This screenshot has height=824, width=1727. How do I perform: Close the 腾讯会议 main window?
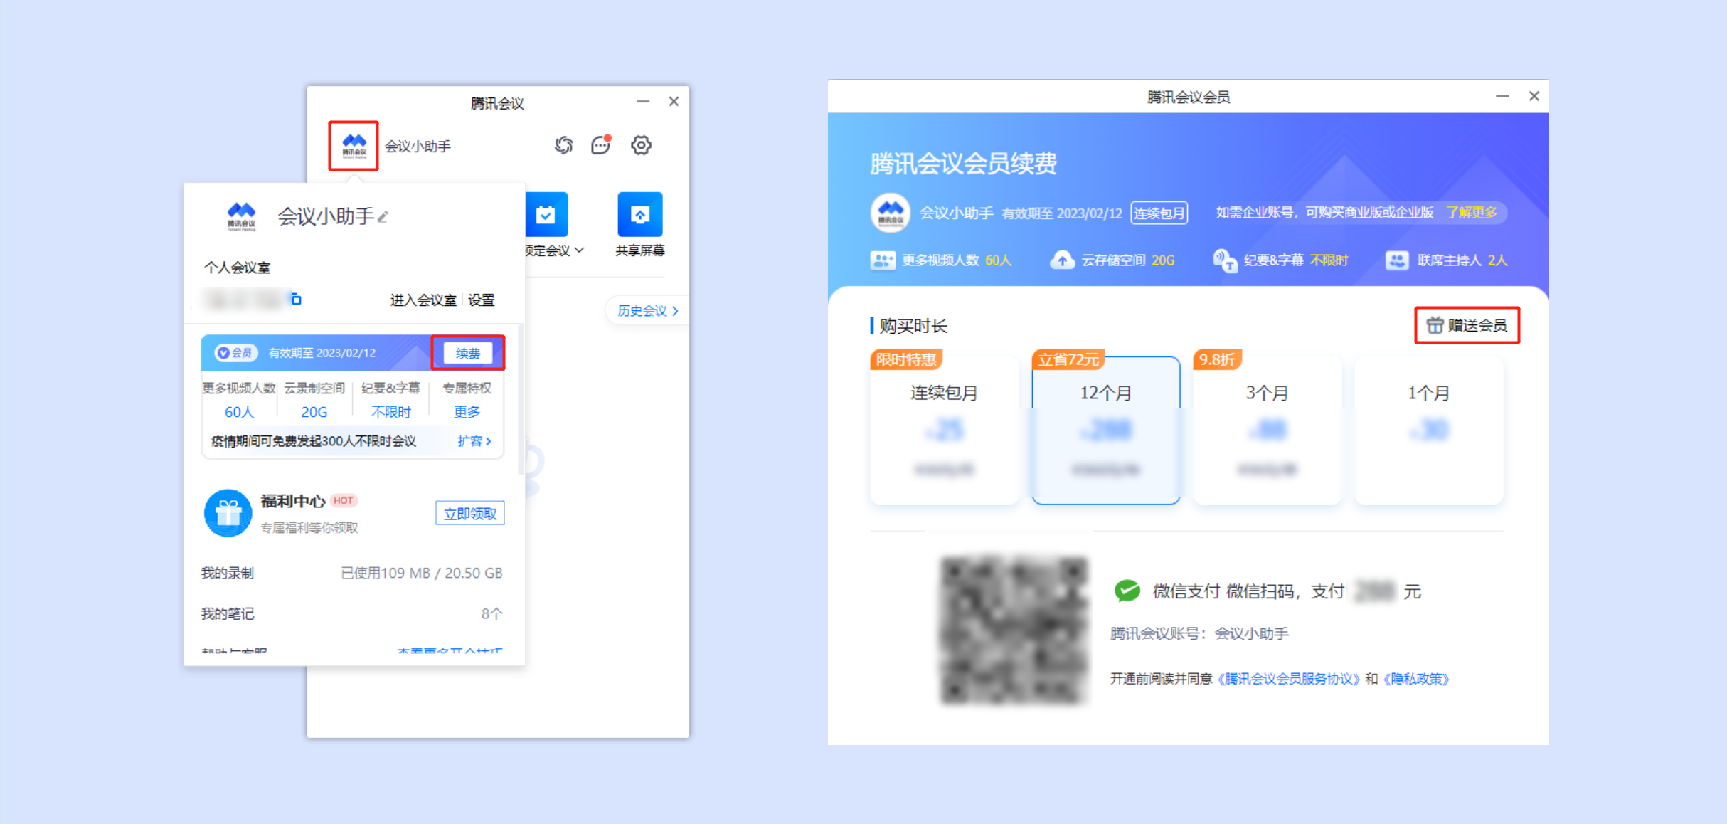[x=674, y=102]
